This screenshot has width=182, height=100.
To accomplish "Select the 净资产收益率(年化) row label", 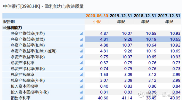I will point(28,57).
